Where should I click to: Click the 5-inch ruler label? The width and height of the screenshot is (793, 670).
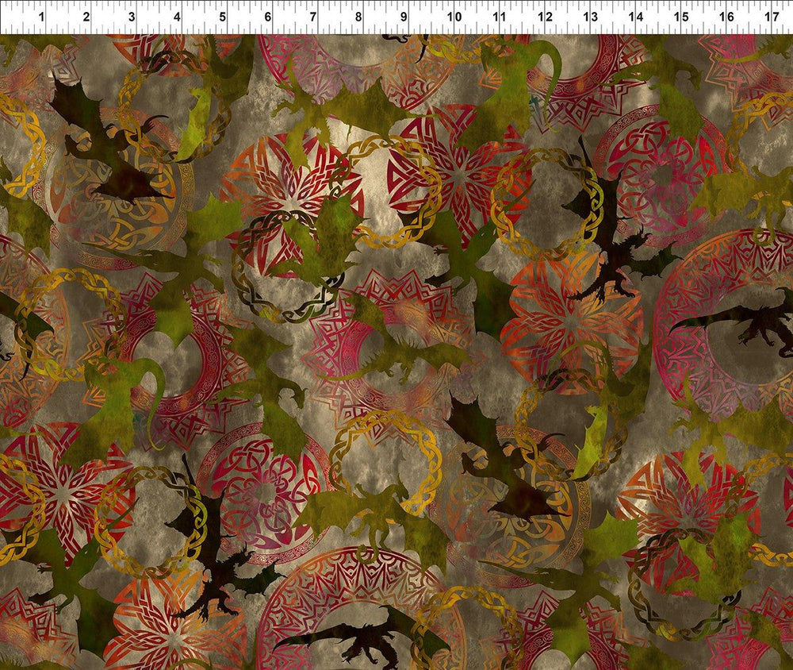[222, 16]
